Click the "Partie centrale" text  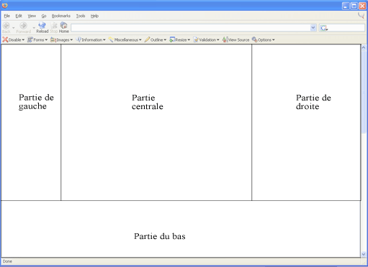pos(148,102)
